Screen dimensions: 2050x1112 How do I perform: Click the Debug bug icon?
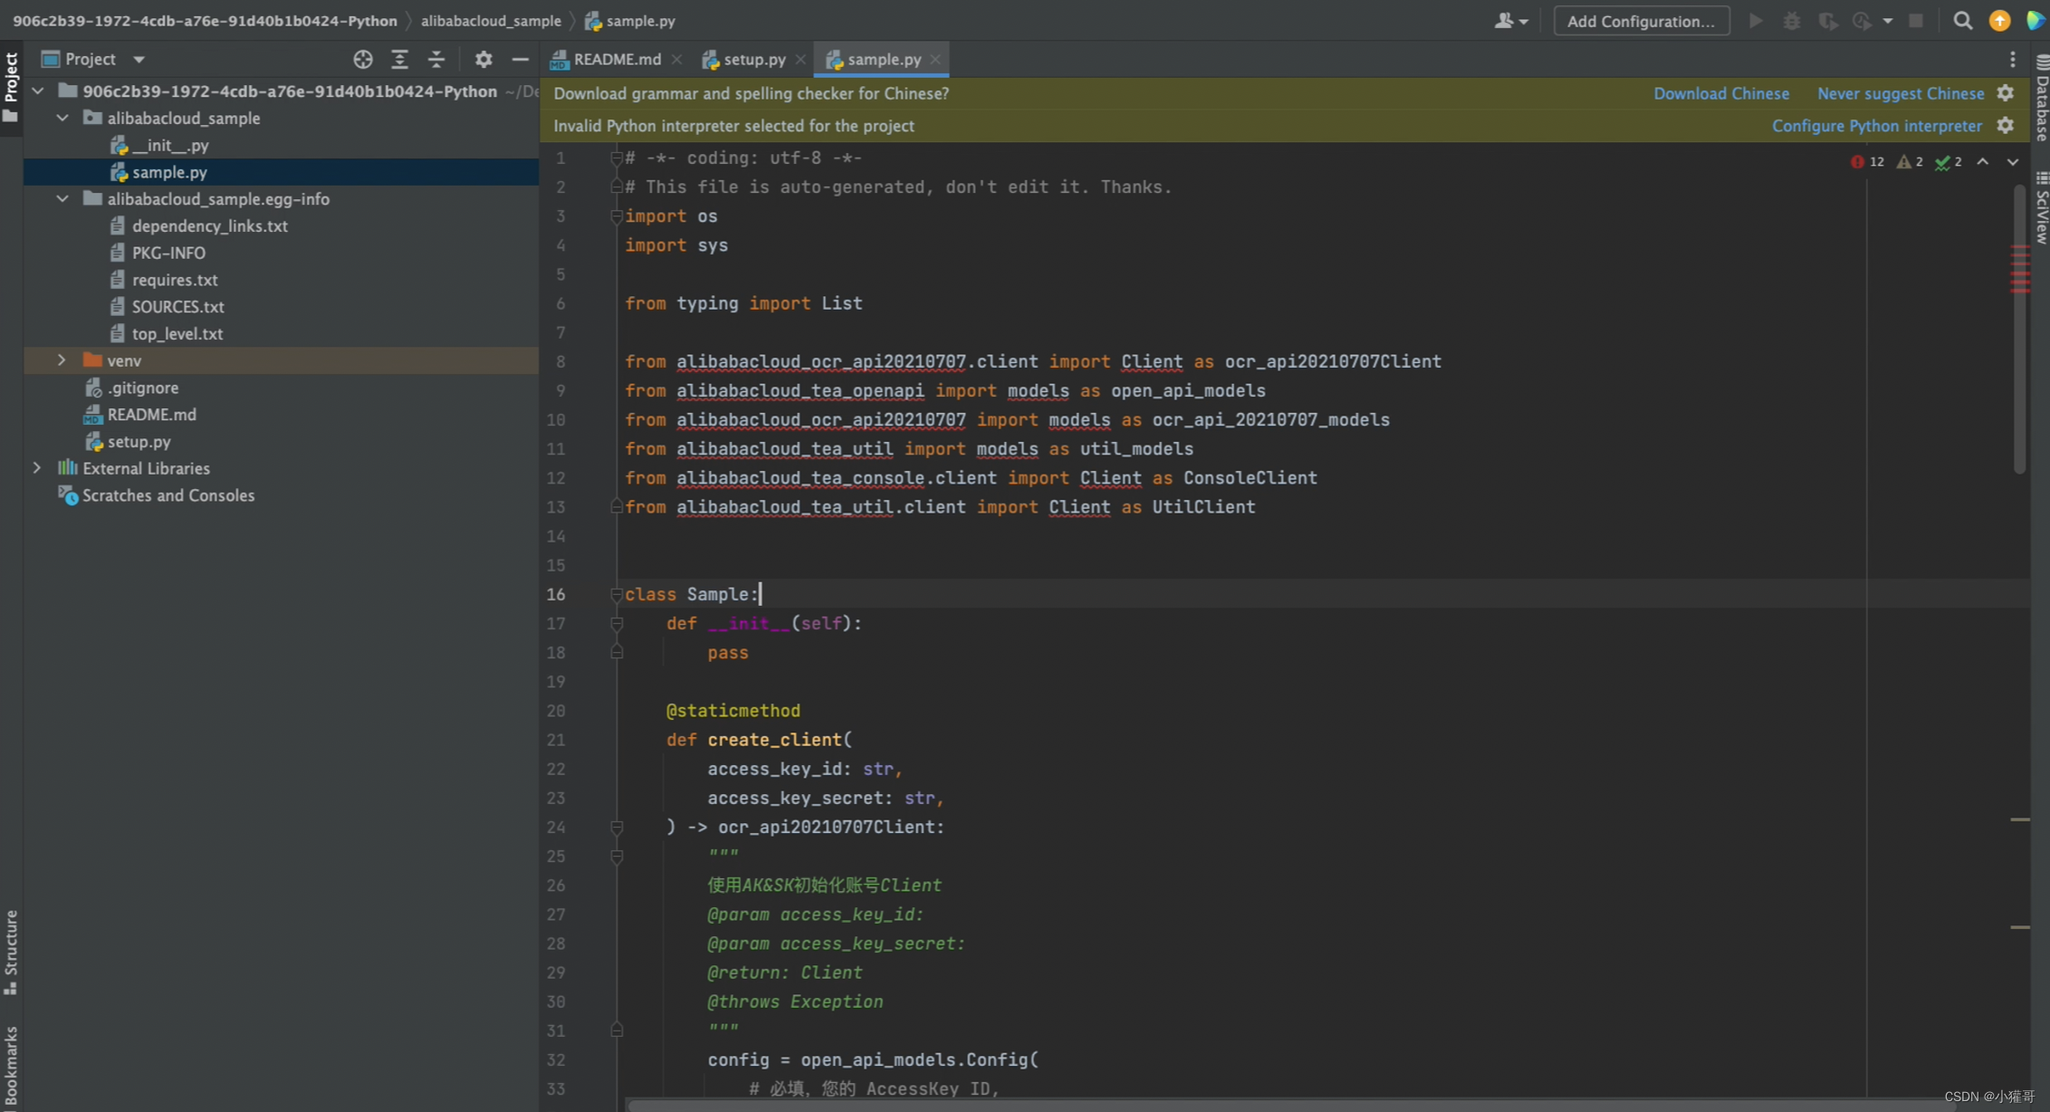1791,20
